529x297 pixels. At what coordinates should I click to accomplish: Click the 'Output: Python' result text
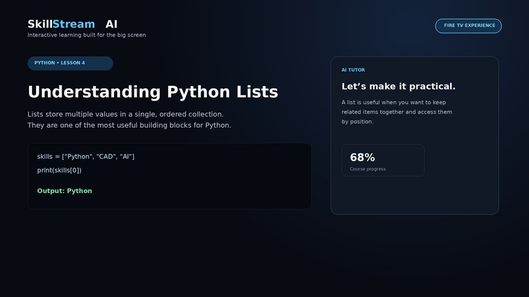[x=64, y=191]
